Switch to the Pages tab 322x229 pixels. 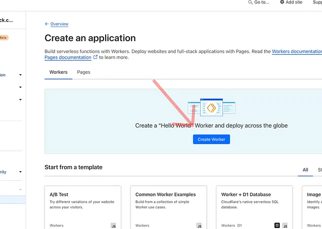84,72
